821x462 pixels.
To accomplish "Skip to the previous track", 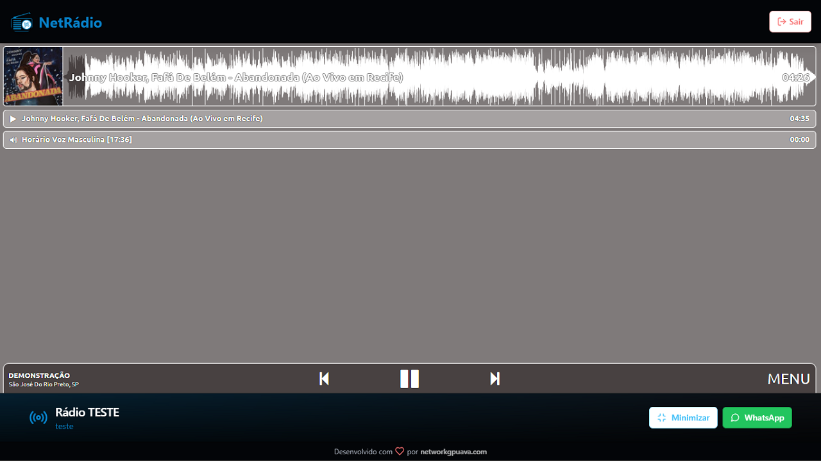I will (324, 379).
